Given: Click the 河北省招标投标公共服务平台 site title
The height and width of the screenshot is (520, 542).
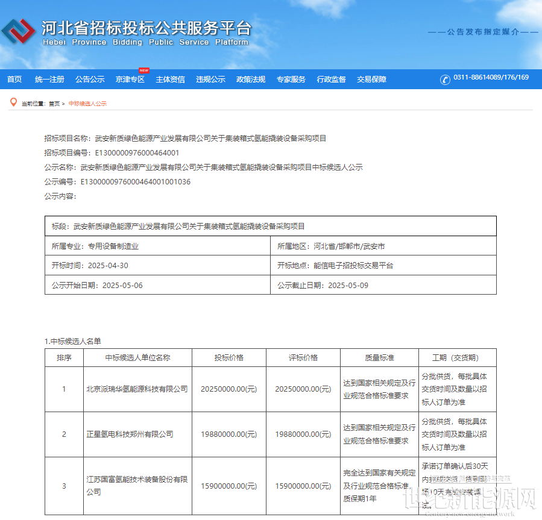Looking at the screenshot, I should click(x=147, y=28).
